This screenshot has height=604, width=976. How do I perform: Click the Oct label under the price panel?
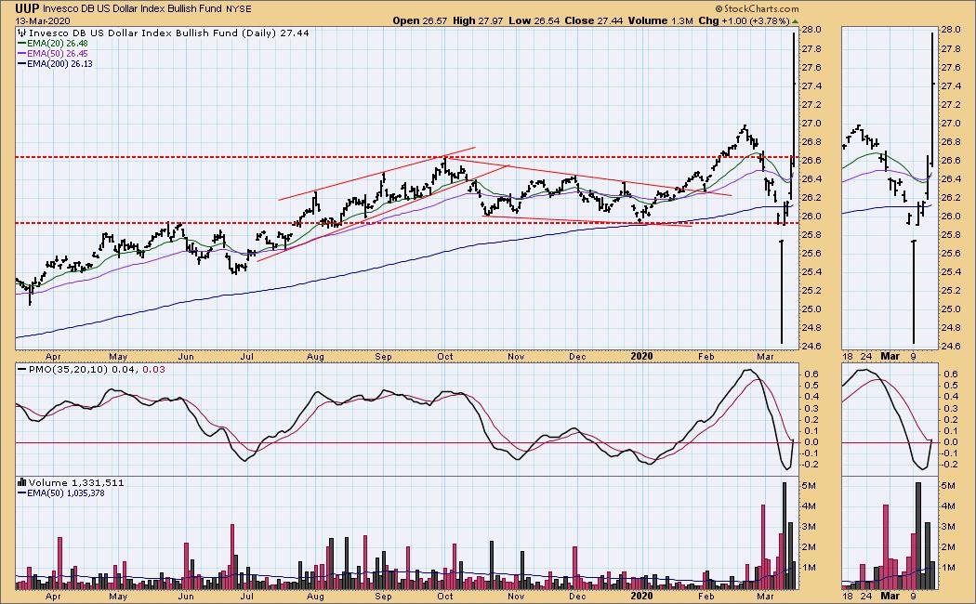tap(445, 357)
